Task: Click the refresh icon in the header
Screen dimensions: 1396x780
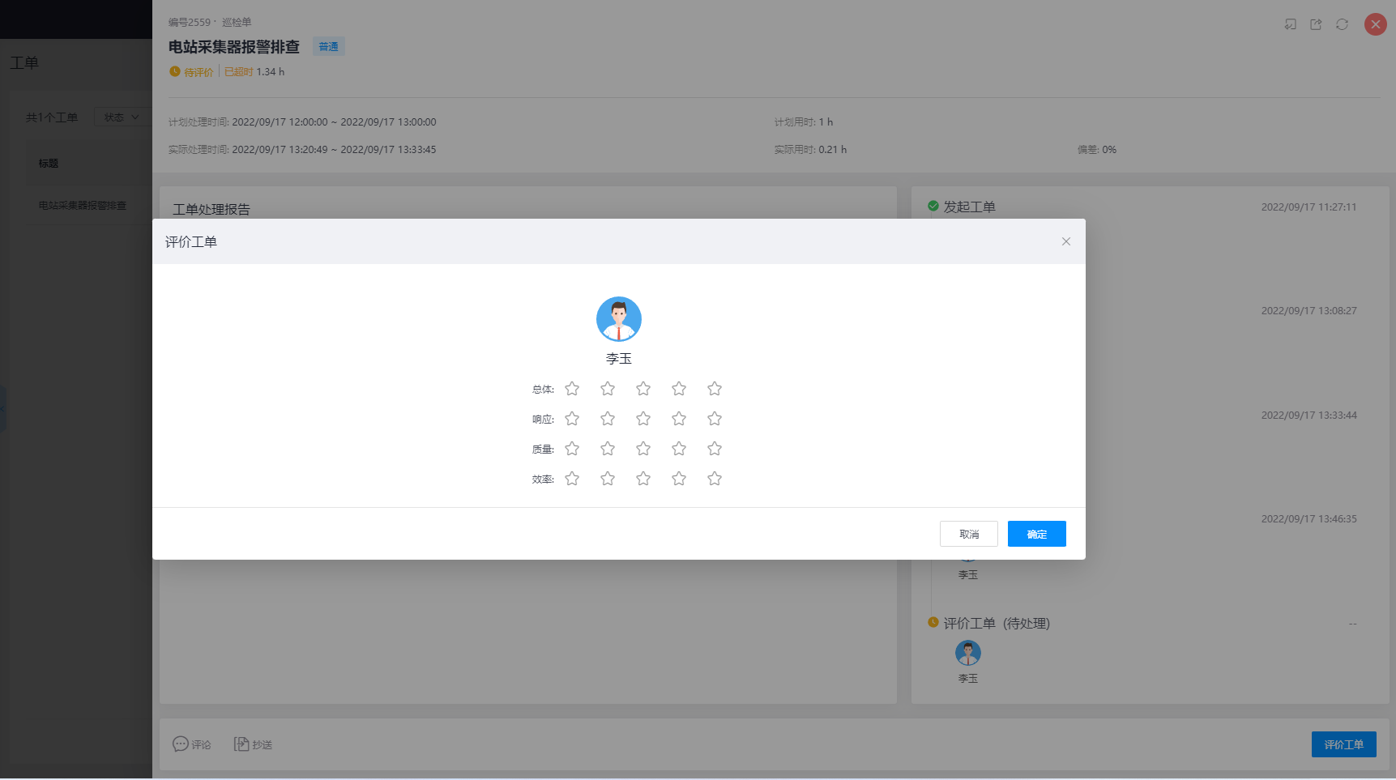Action: click(x=1342, y=24)
